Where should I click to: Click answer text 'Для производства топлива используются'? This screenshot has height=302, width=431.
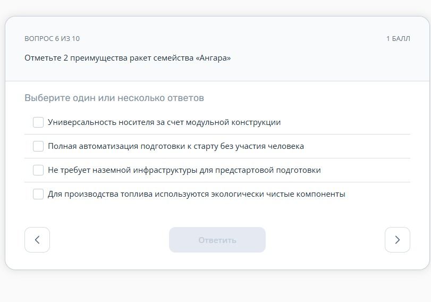(x=129, y=194)
